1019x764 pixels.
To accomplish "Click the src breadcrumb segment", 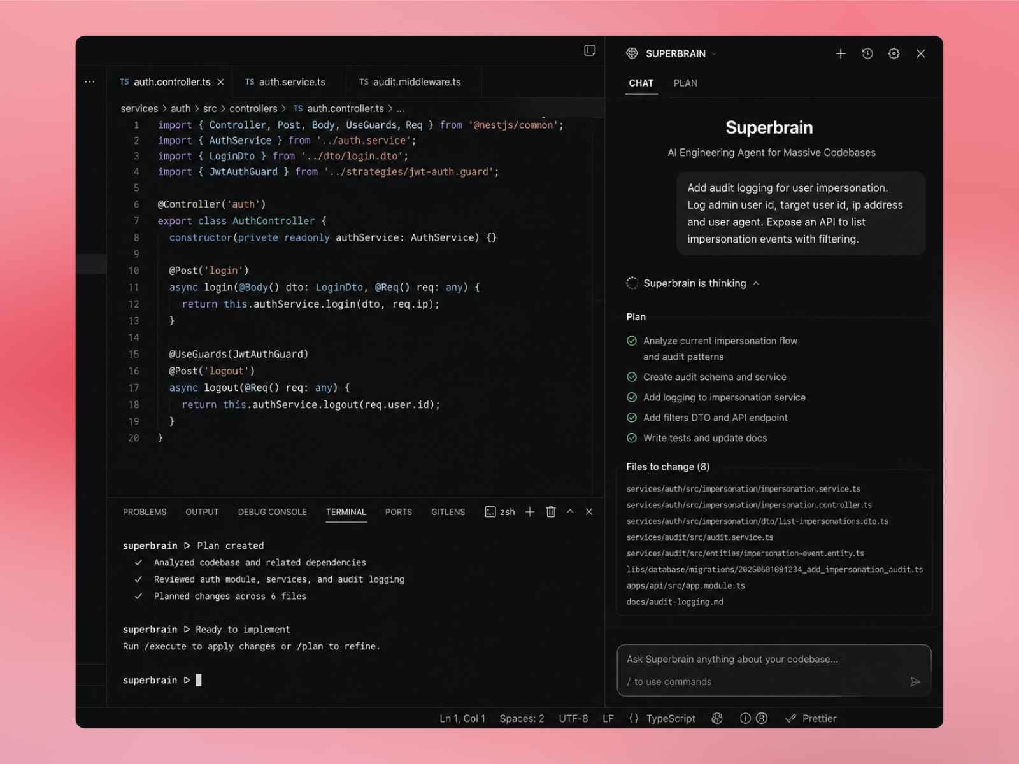I will 210,109.
